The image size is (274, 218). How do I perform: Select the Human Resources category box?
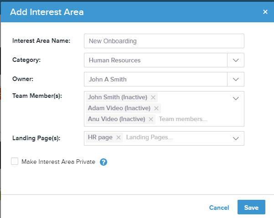click(x=155, y=60)
